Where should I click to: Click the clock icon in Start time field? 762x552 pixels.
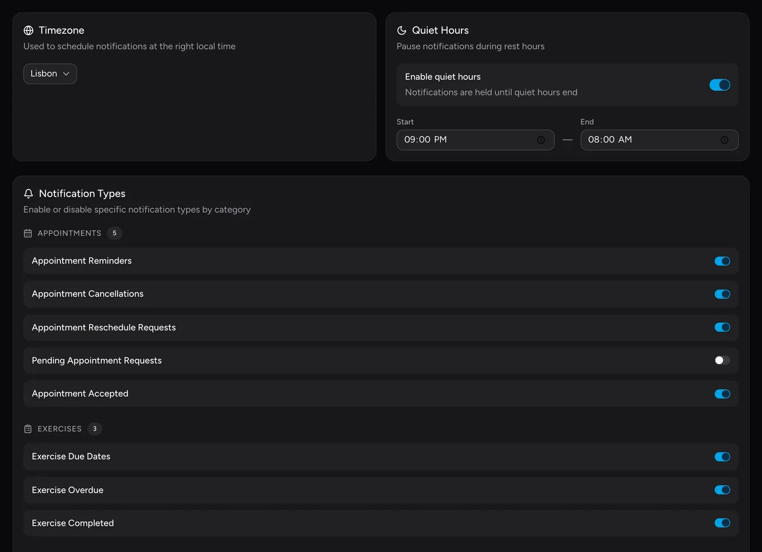pyautogui.click(x=541, y=140)
